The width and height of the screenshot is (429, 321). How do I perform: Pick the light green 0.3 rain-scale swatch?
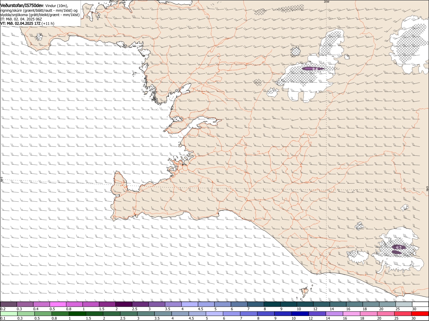26,314
